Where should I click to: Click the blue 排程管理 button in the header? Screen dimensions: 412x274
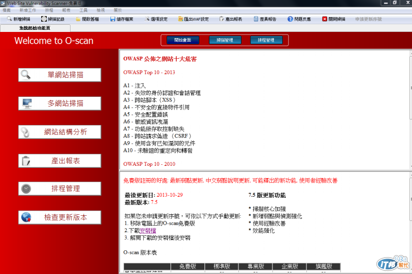tap(266, 40)
